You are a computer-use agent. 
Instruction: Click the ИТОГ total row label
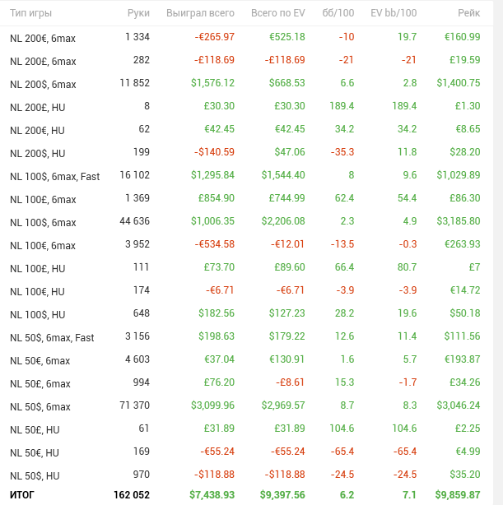click(22, 495)
